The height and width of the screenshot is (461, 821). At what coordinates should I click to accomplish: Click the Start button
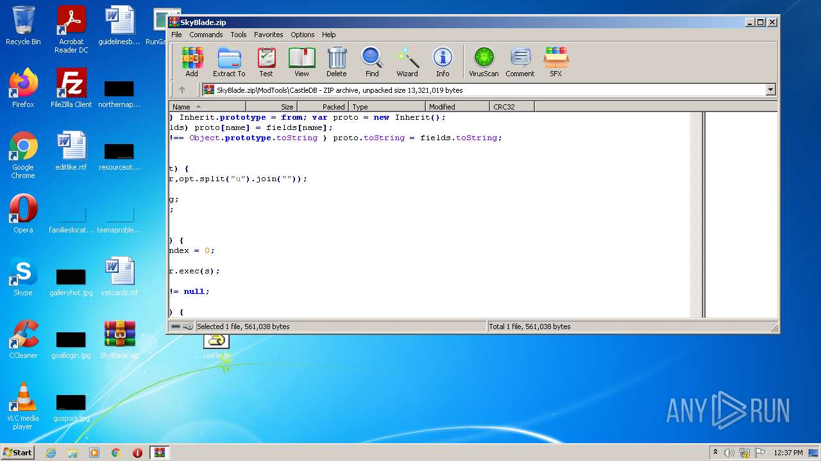(x=18, y=452)
